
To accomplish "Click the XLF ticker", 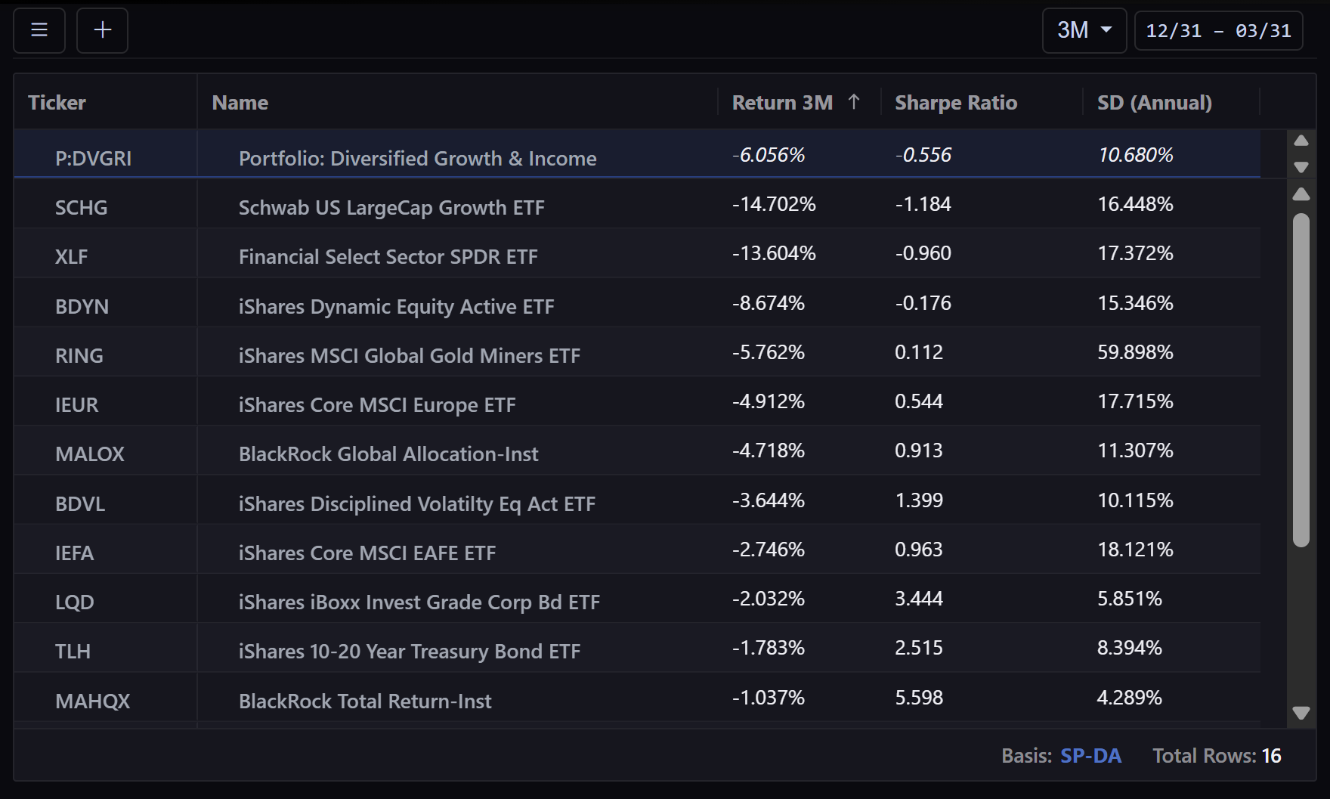I will pyautogui.click(x=72, y=256).
